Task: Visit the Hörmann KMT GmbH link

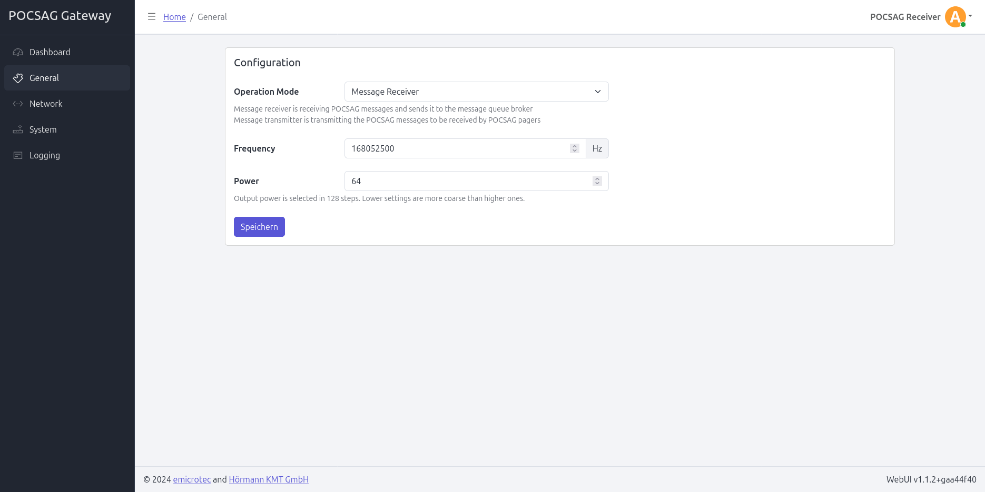Action: pos(269,479)
